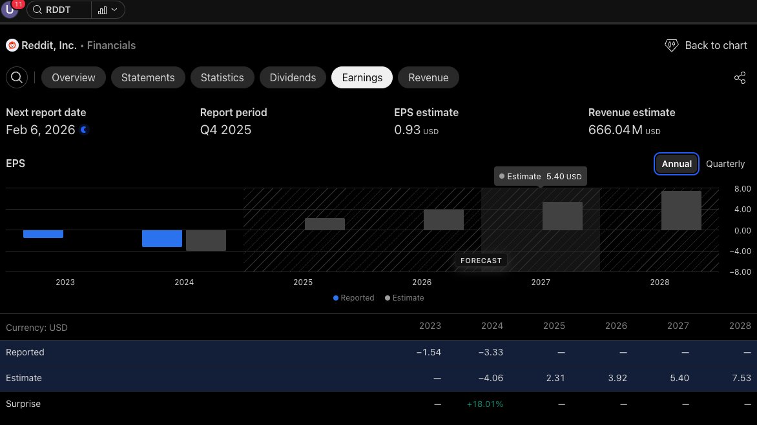Click the 2024 estimate gray EPS bar

(205, 241)
